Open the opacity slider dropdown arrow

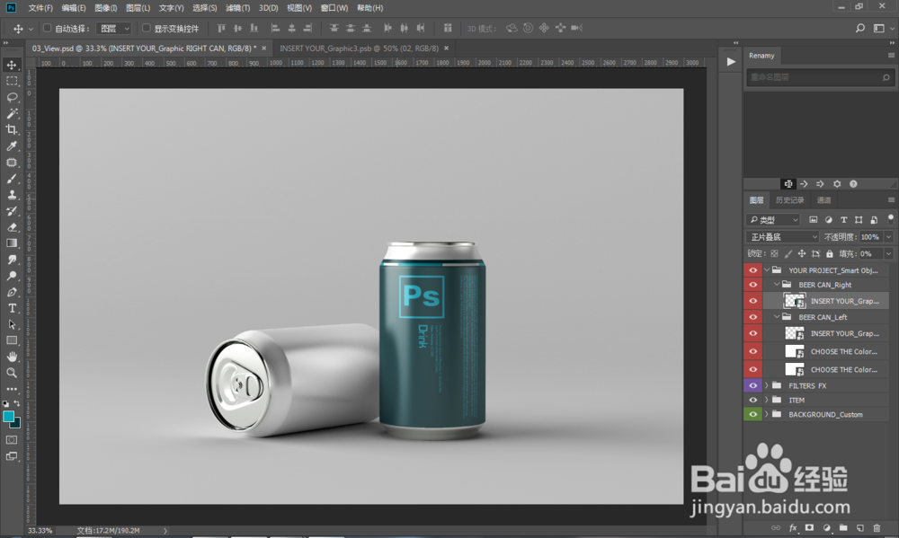(889, 236)
